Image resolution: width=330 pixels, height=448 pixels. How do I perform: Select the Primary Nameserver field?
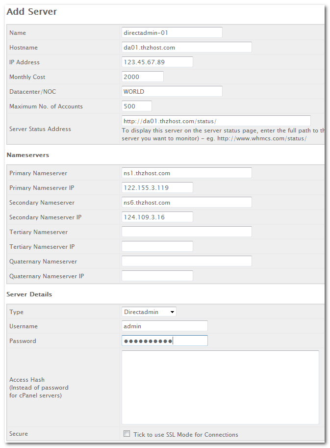click(x=186, y=173)
